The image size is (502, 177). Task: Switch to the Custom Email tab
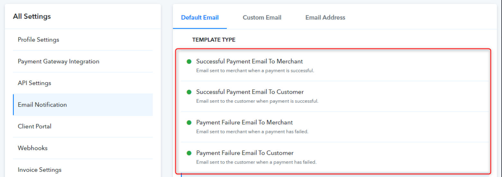point(262,18)
